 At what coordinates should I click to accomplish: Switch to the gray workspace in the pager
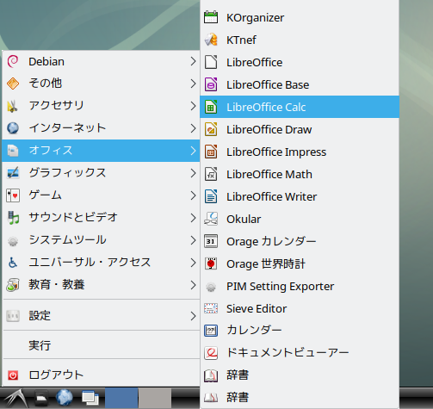155,398
